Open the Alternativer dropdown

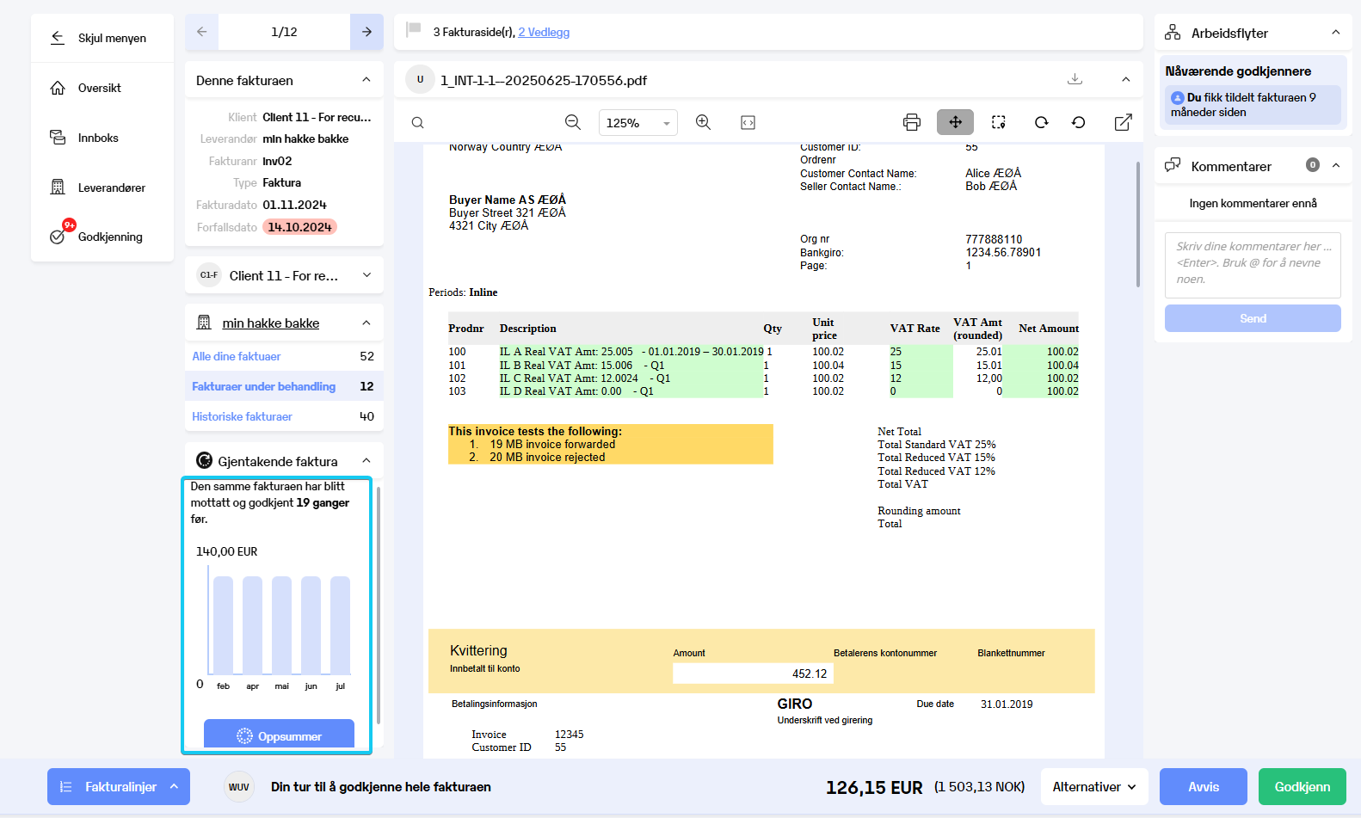tap(1094, 786)
